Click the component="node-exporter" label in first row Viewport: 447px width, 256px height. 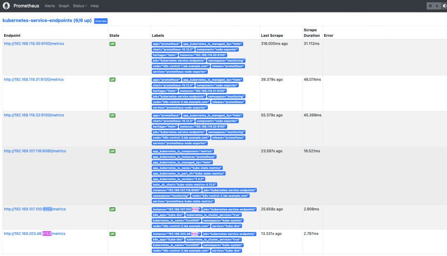217,50
